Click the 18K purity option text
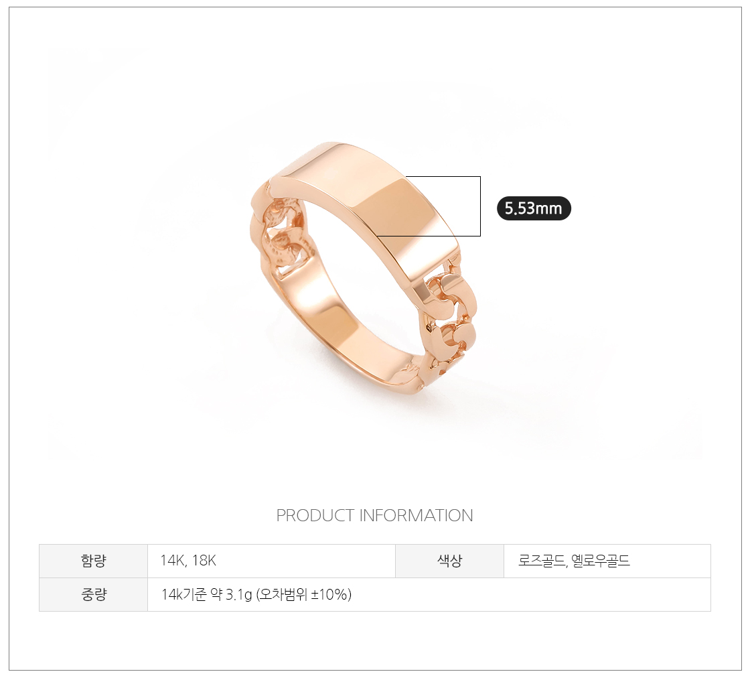This screenshot has height=680, width=750. (204, 560)
